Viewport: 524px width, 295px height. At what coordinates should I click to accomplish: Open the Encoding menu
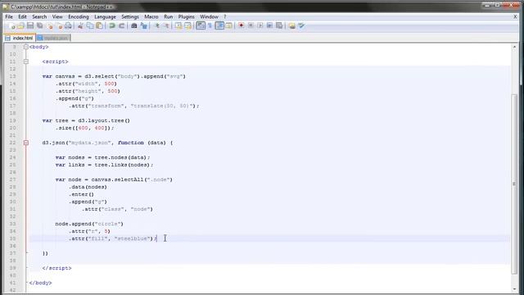click(x=79, y=16)
